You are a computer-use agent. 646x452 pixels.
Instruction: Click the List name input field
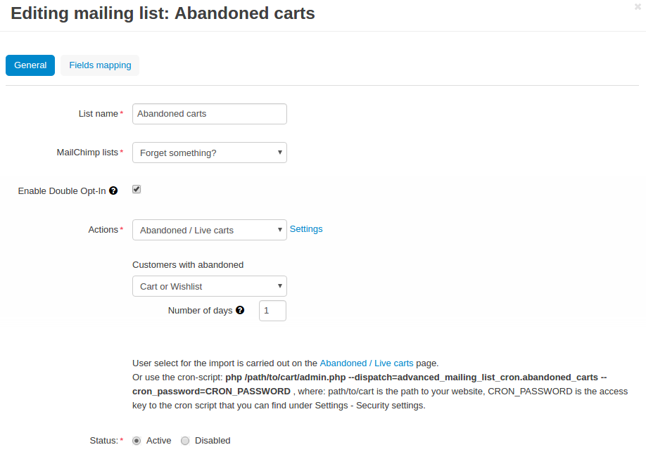[x=209, y=114]
